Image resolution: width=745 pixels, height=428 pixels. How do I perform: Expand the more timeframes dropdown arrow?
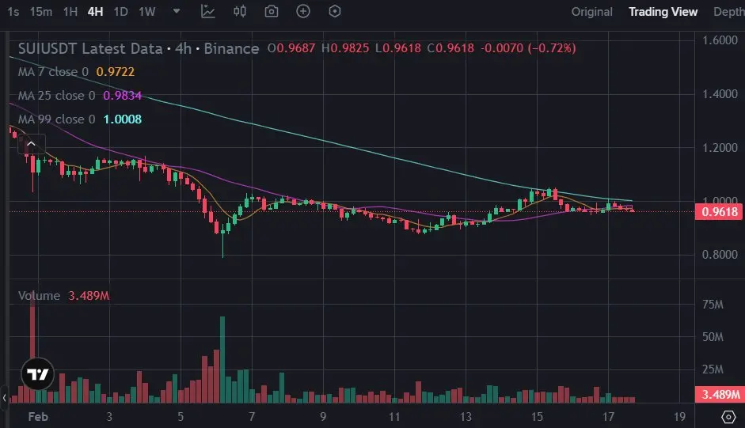click(x=177, y=11)
